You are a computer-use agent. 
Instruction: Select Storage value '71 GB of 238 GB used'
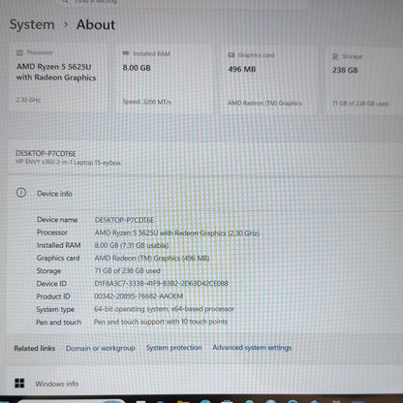click(x=127, y=270)
